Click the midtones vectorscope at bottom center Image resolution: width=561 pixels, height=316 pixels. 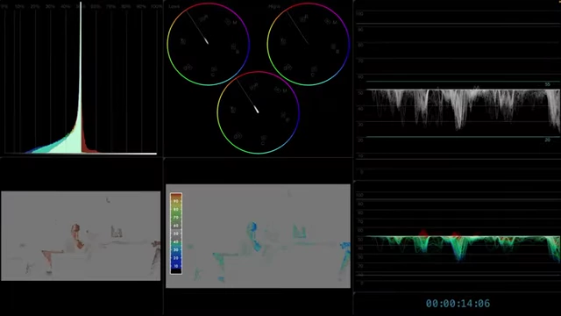coord(258,112)
